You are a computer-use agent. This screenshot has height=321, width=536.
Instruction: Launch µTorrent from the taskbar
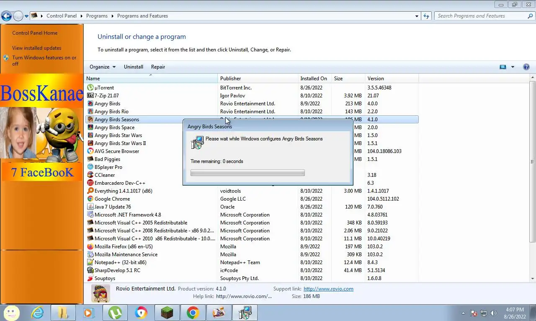[x=115, y=313]
